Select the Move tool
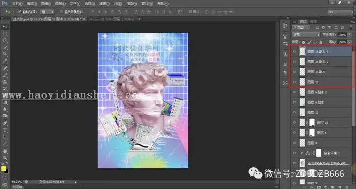Image resolution: width=356 pixels, height=189 pixels. click(x=5, y=27)
